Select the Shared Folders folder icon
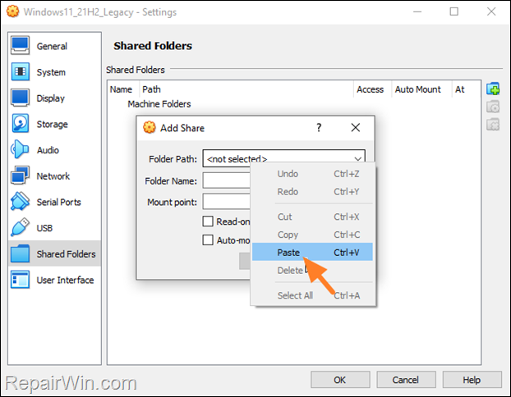 (x=20, y=253)
